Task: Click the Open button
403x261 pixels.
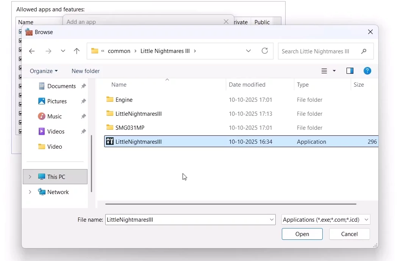Action: [x=302, y=234]
